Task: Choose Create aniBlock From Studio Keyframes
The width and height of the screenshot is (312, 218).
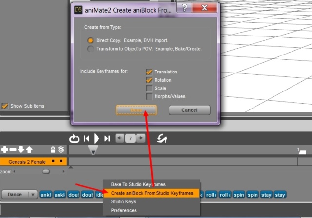Action: (151, 193)
